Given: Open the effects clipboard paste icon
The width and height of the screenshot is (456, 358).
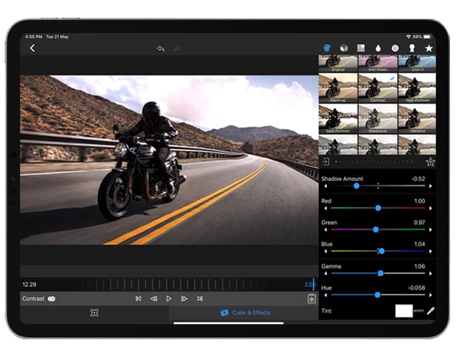Looking at the screenshot, I should (311, 299).
